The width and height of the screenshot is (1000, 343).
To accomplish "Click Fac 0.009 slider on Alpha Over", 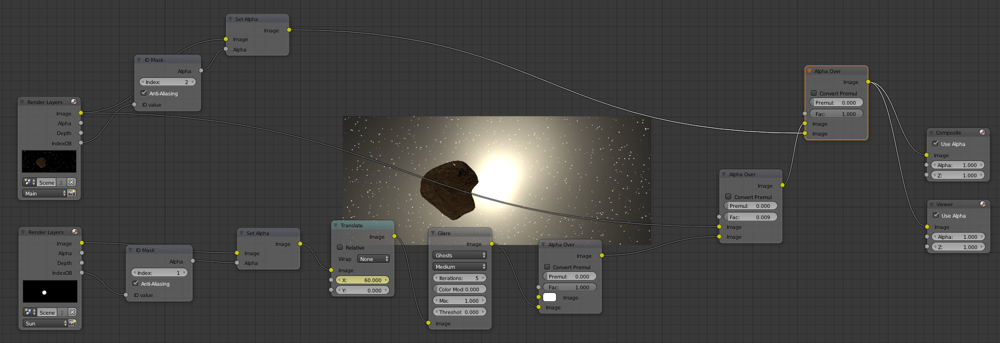I will point(750,217).
